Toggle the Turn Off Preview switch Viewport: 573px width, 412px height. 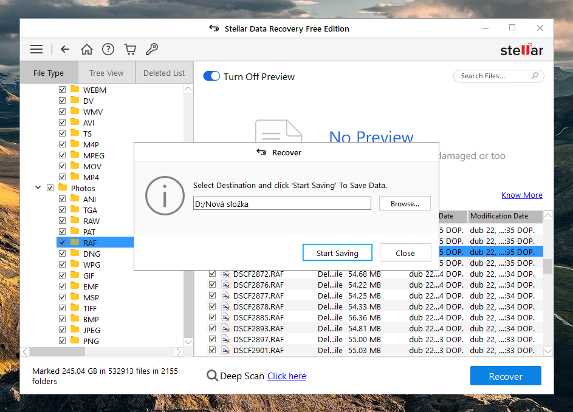point(211,76)
